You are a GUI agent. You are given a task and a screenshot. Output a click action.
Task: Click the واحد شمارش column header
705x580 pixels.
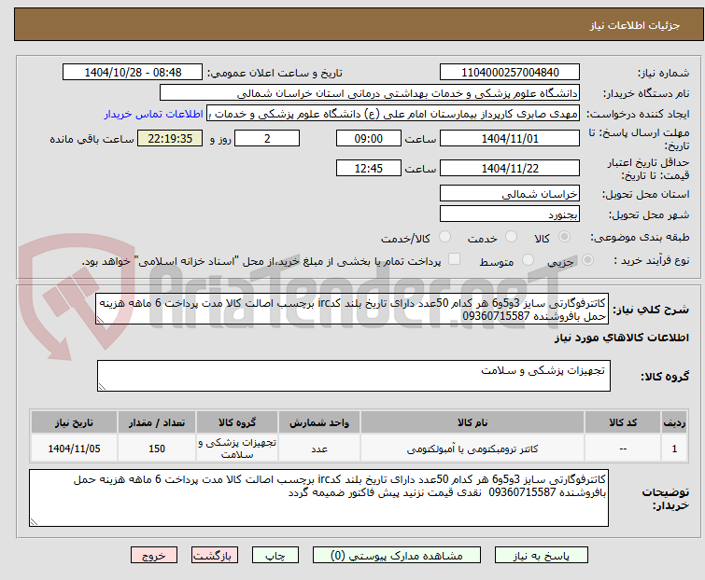318,422
